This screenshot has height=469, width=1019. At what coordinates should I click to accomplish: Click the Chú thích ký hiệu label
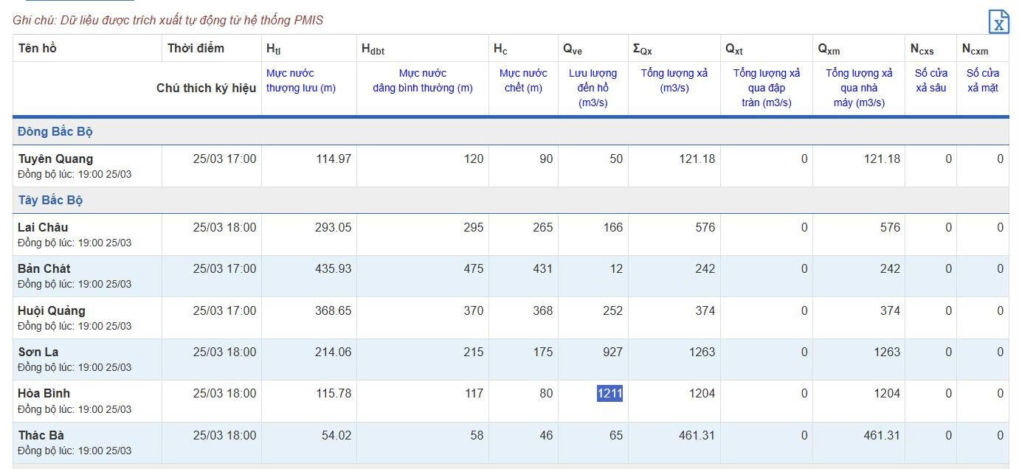tap(207, 88)
